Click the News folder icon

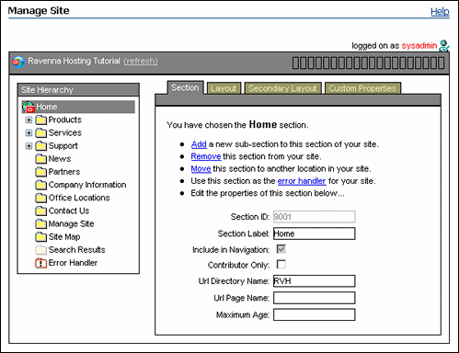pos(40,159)
